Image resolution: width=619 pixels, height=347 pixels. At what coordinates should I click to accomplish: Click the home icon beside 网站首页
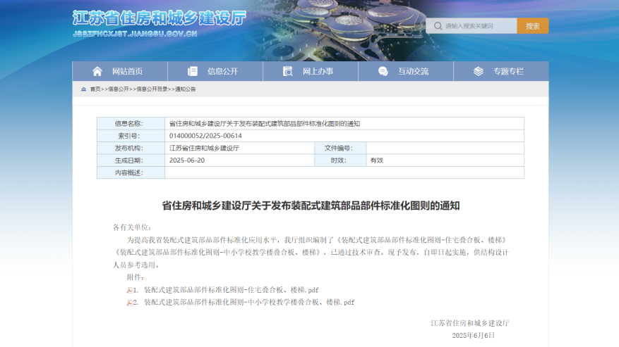pyautogui.click(x=97, y=71)
